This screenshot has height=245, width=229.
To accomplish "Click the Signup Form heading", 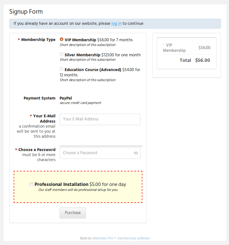I will (26, 12).
